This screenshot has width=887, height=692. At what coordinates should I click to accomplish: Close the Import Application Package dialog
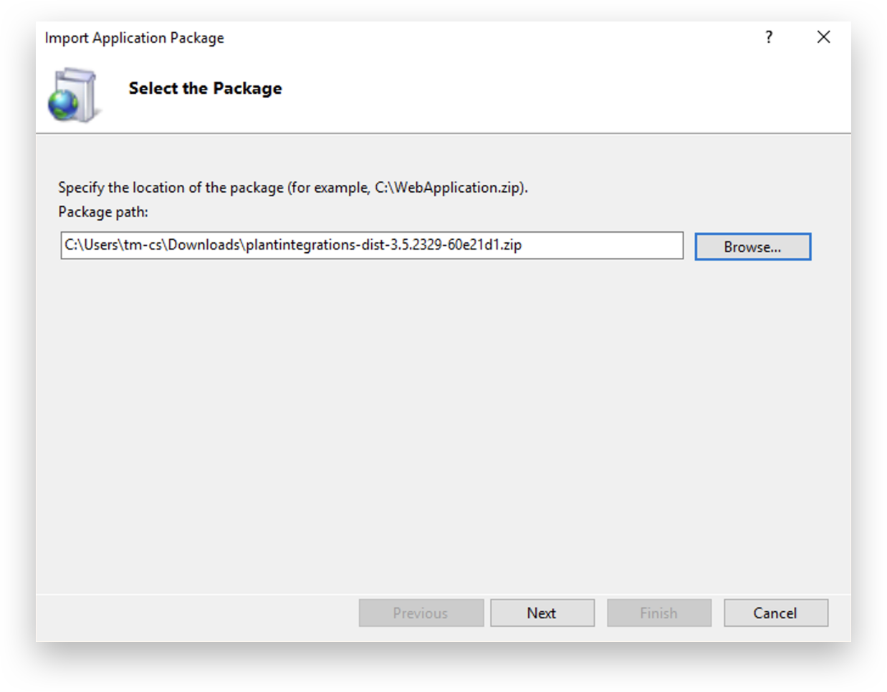pyautogui.click(x=823, y=37)
